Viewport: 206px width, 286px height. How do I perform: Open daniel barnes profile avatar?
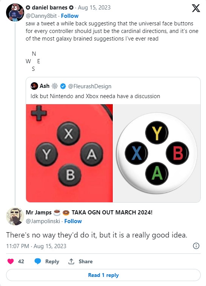click(15, 13)
